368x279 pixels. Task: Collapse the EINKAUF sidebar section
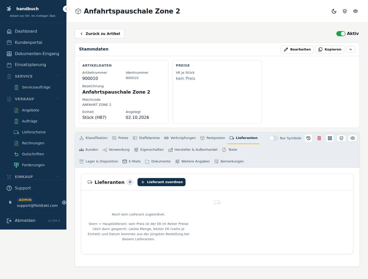[57, 176]
